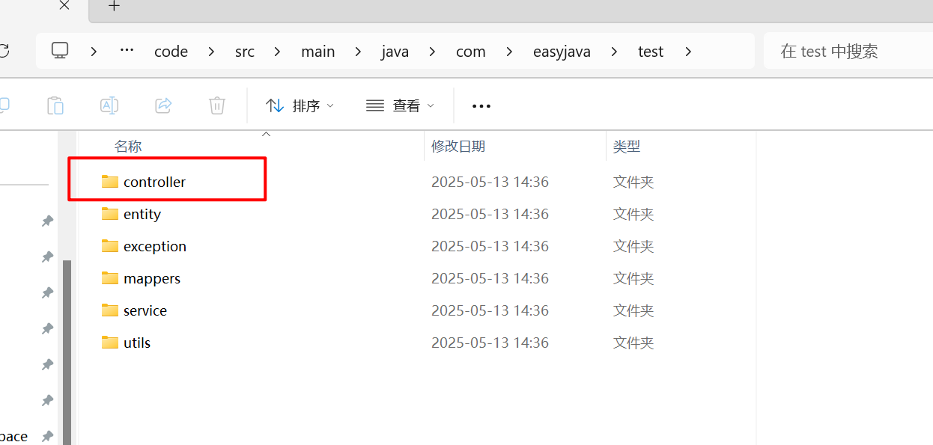Jump to src folder in breadcrumb
Viewport: 933px width, 445px height.
244,52
